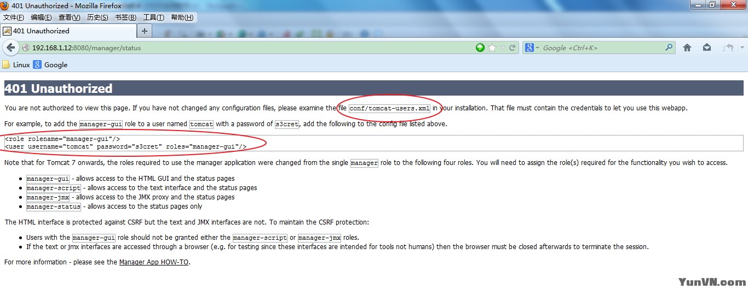The width and height of the screenshot is (748, 289).
Task: Open the URL history dropdown arrow
Action: pos(503,48)
